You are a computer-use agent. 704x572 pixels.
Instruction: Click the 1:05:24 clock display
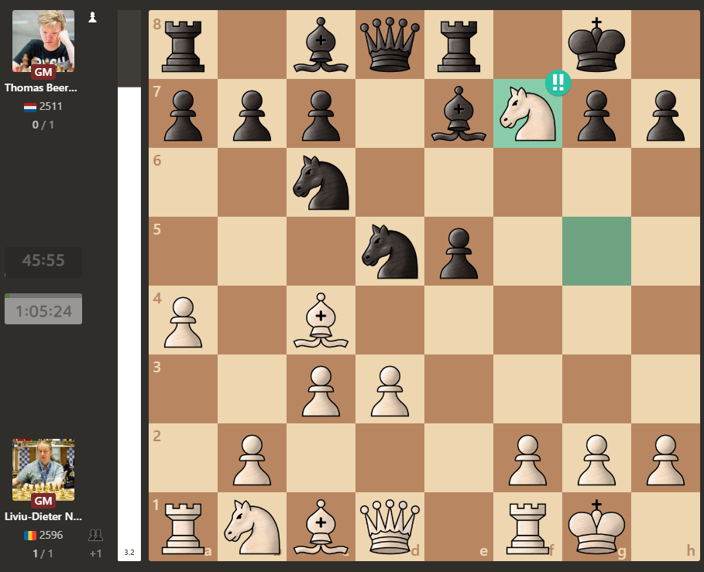pos(43,311)
